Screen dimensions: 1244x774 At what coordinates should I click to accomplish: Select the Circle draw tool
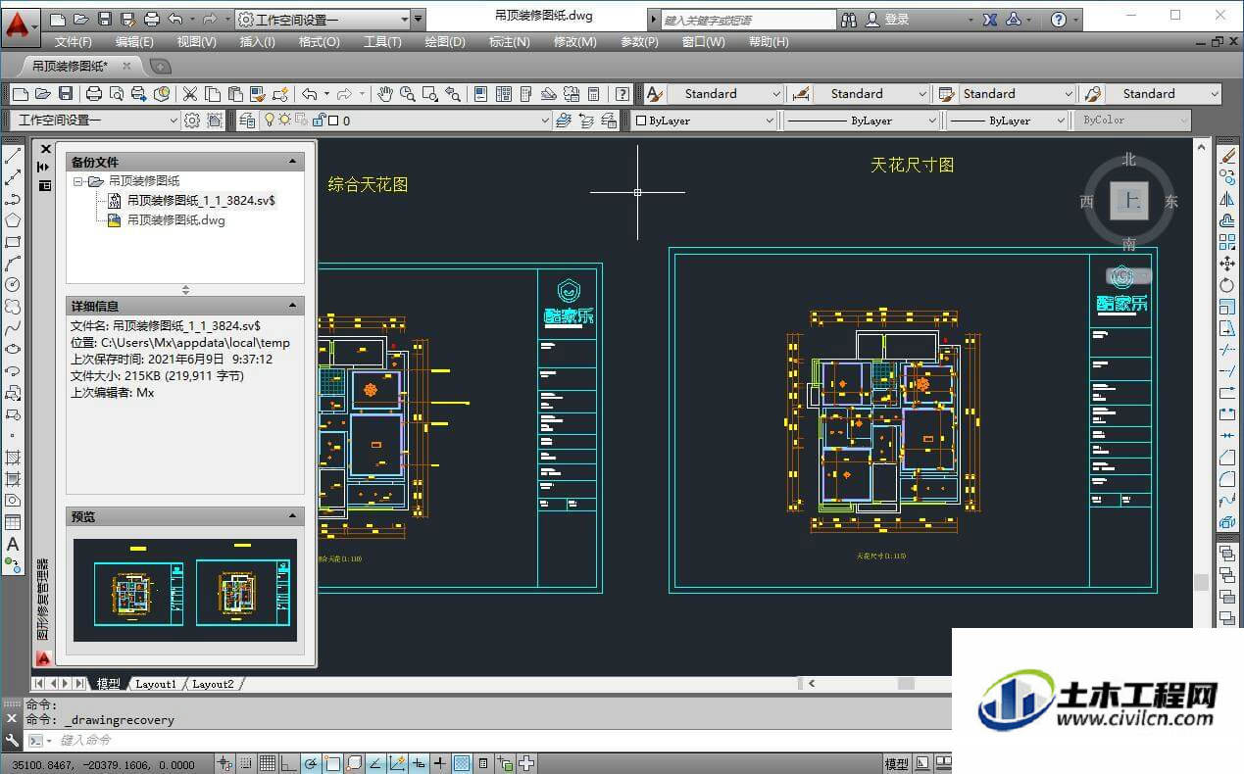tap(13, 284)
